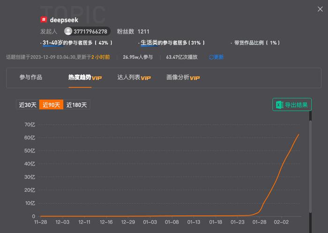The width and height of the screenshot is (328, 233).
Task: Click x-axis date label 02-02
Action: click(x=281, y=222)
